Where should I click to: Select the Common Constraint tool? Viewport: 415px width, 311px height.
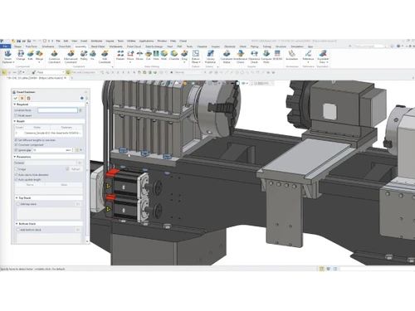pos(54,56)
